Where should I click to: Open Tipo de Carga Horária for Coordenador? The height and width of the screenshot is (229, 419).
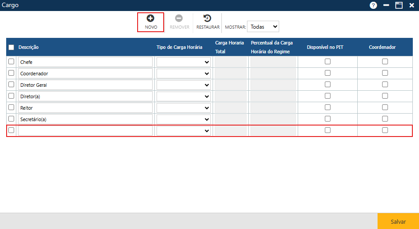pos(183,74)
